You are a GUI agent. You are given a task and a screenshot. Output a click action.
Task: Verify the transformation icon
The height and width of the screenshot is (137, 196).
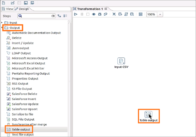coord(114,14)
